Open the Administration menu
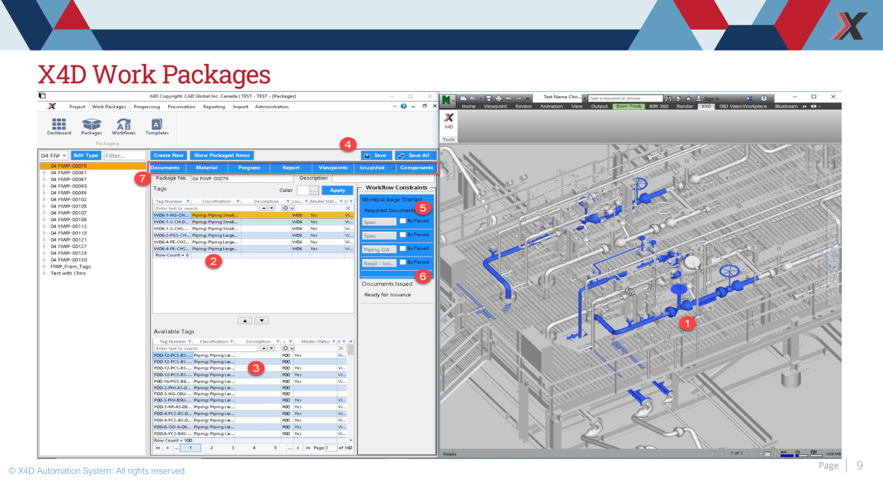883x482 pixels. 272,107
